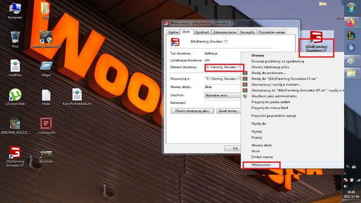Click the Komentarz input field
The width and height of the screenshot is (361, 203).
tap(223, 103)
